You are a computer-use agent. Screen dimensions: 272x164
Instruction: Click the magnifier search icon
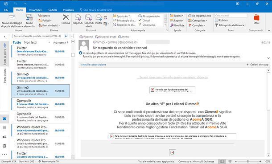click(x=66, y=36)
